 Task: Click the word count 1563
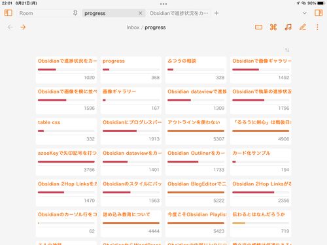pyautogui.click(x=154, y=201)
